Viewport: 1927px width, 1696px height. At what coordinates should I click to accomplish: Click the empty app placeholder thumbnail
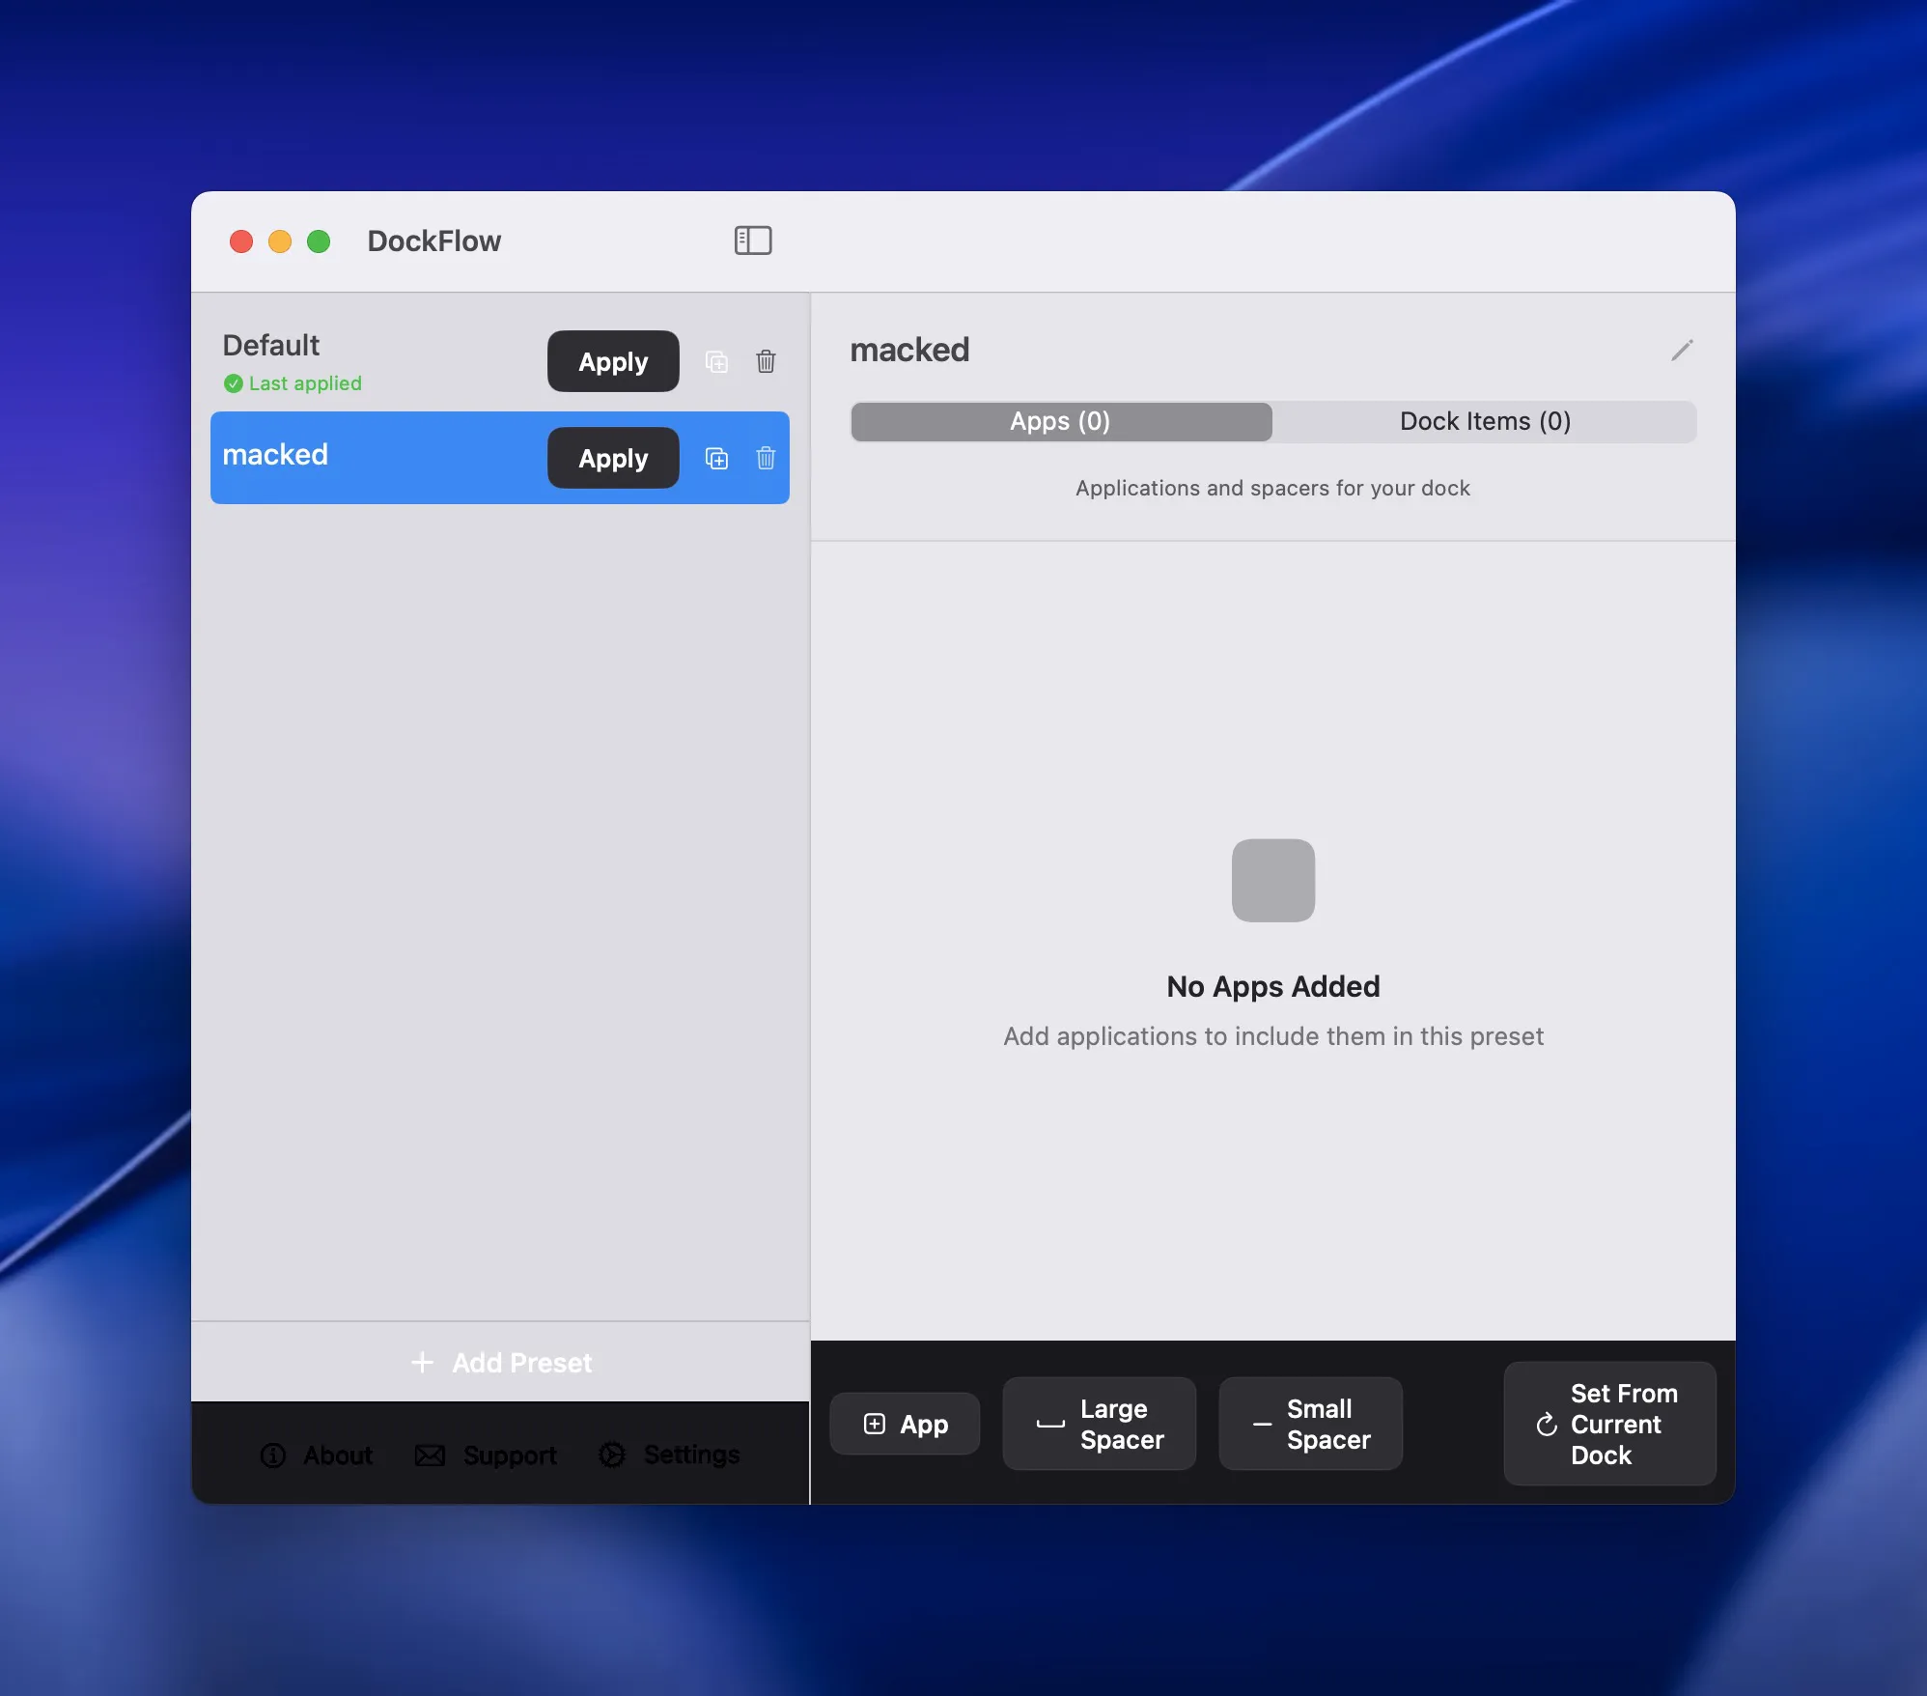click(x=1272, y=881)
